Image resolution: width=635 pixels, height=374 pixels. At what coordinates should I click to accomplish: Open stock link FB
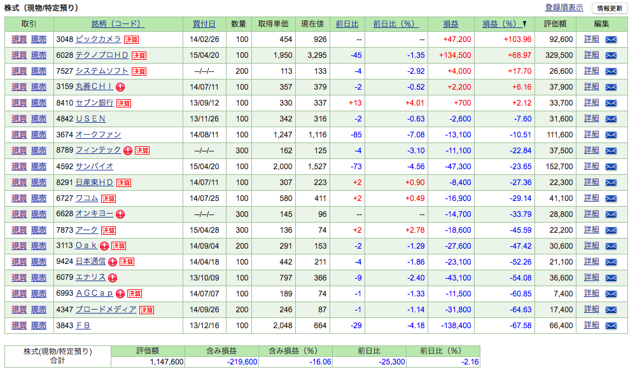click(83, 326)
